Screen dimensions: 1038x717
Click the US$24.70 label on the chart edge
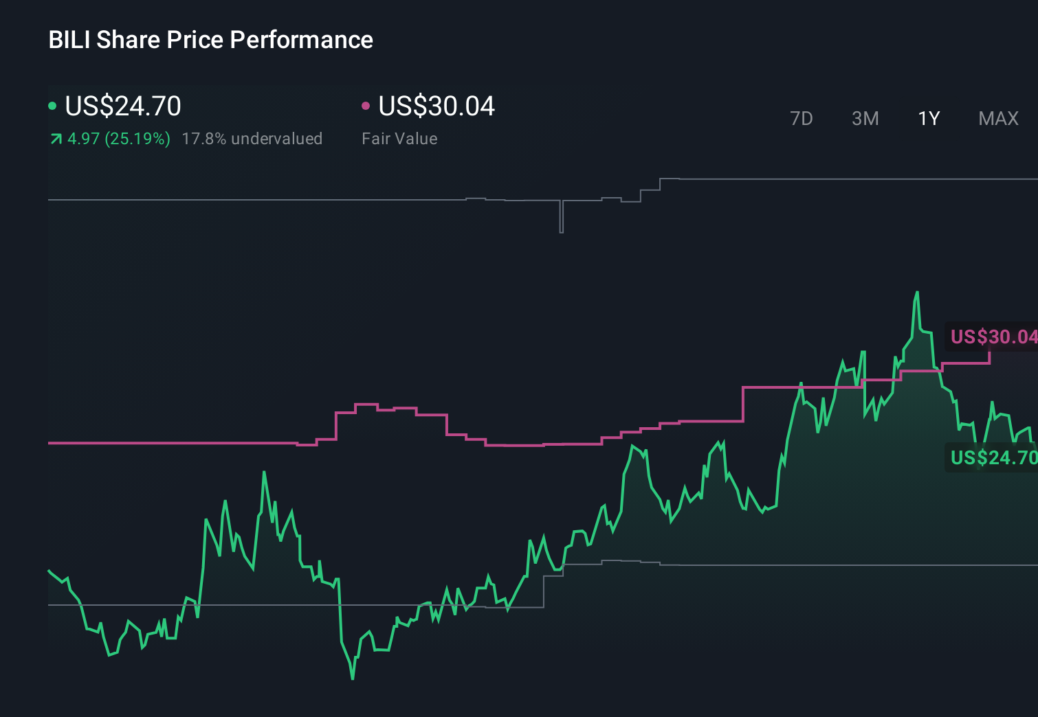(993, 457)
